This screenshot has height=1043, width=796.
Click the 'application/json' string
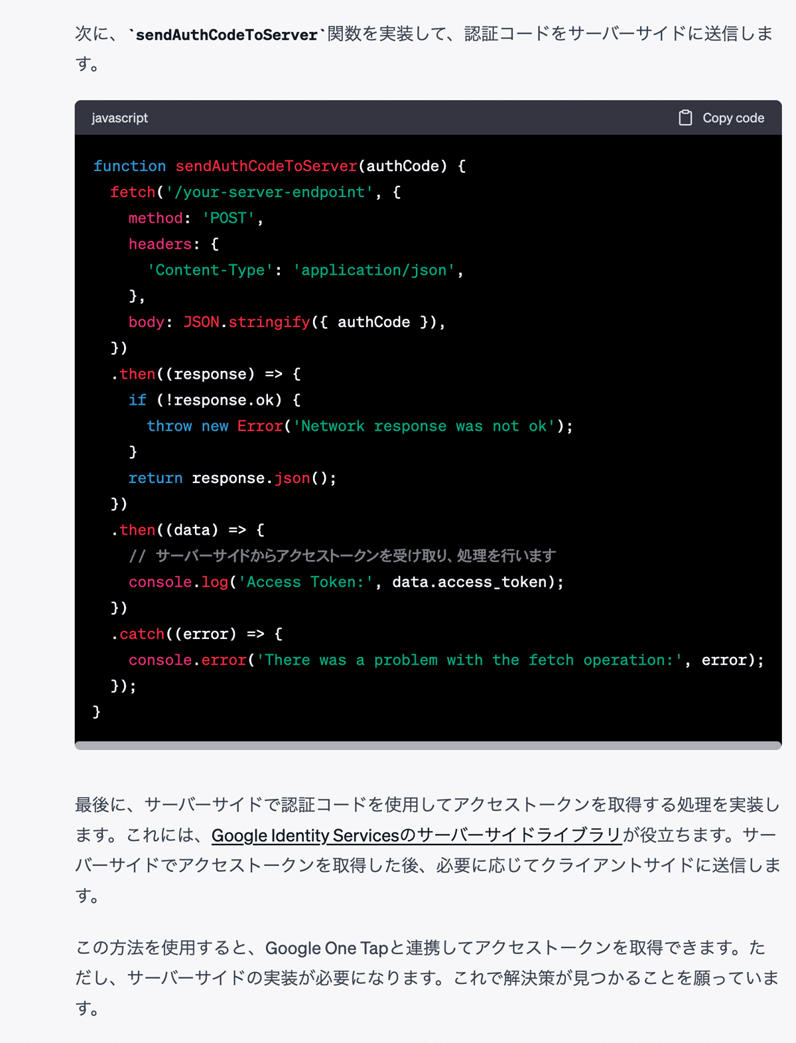pyautogui.click(x=374, y=270)
